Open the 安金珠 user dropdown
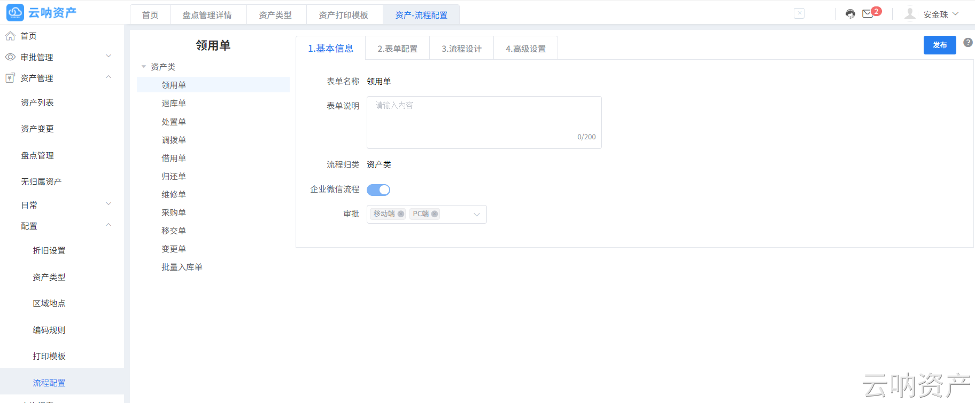975x403 pixels. pos(941,14)
